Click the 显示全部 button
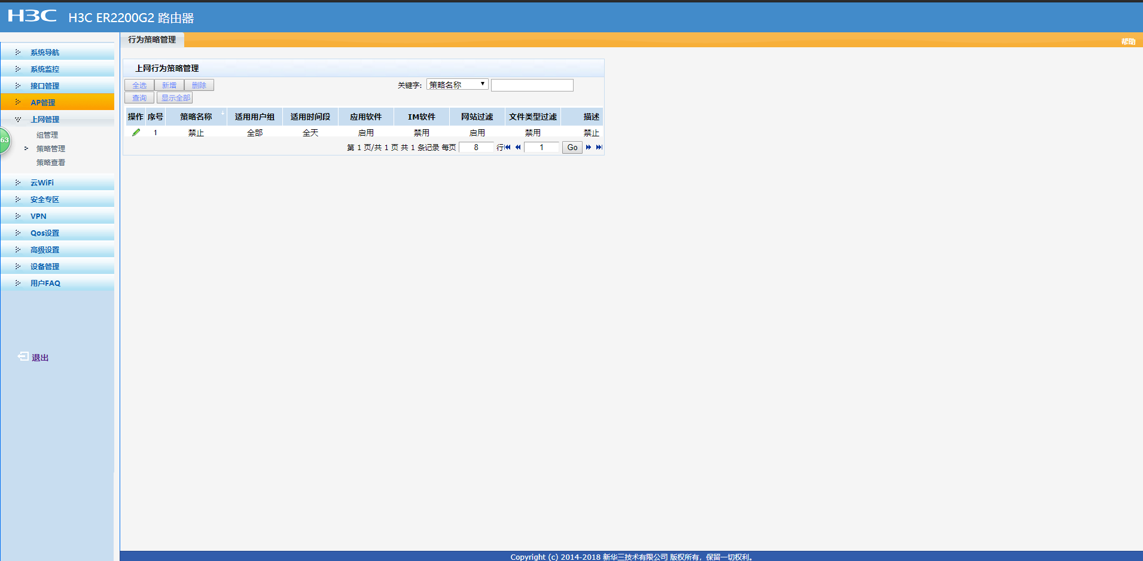Image resolution: width=1143 pixels, height=561 pixels. click(x=175, y=97)
